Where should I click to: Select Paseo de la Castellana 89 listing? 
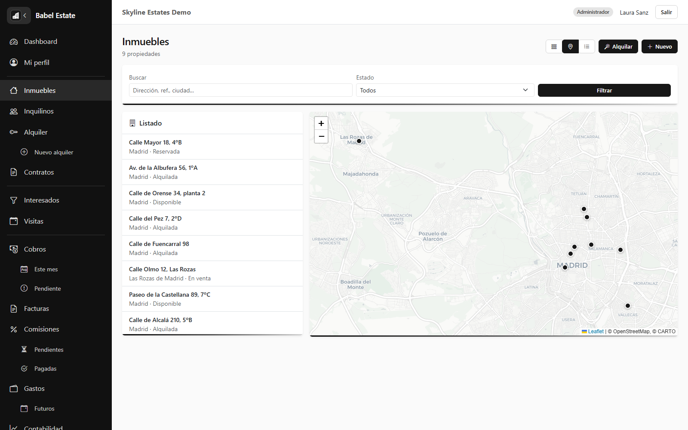tap(212, 299)
